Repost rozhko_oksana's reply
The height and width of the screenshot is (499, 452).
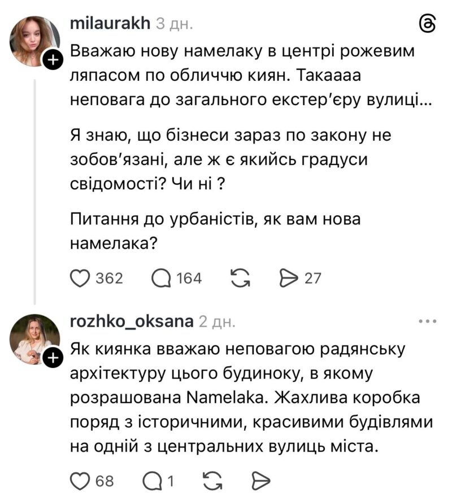click(210, 480)
